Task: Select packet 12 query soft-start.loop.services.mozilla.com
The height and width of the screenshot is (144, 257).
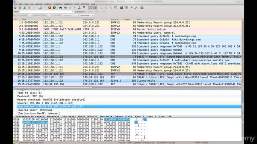Action: 127,60
